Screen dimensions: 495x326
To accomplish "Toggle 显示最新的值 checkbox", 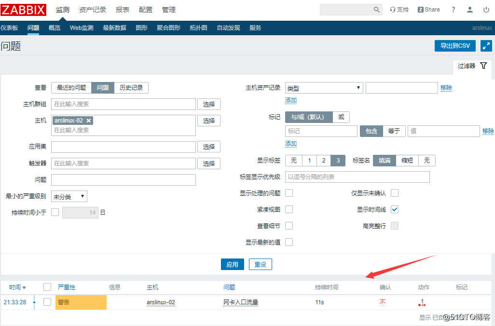I will point(289,243).
